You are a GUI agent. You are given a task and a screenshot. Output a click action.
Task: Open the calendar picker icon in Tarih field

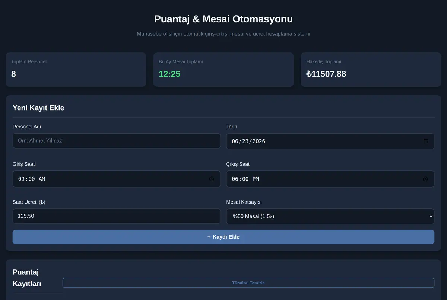tap(426, 141)
